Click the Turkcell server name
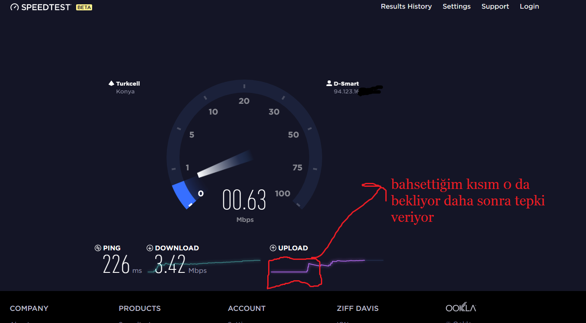586x323 pixels. pos(128,83)
